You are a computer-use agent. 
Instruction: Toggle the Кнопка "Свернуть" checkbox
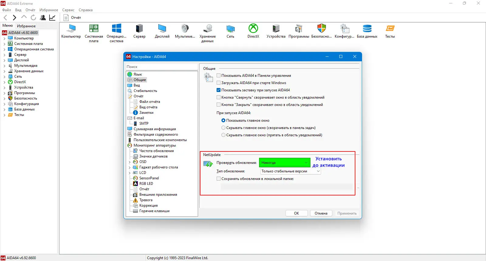tap(218, 97)
